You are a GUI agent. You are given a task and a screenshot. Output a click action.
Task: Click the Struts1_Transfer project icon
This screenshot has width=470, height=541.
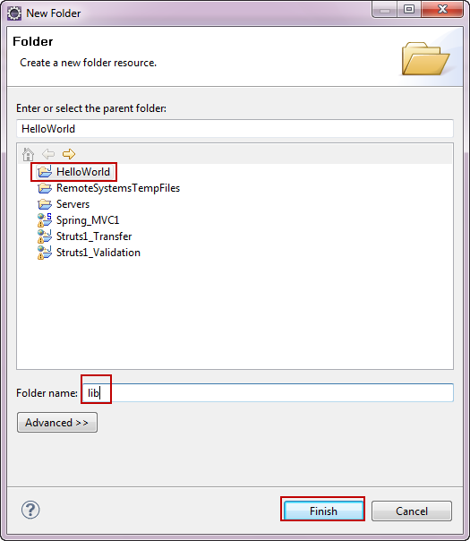[45, 236]
